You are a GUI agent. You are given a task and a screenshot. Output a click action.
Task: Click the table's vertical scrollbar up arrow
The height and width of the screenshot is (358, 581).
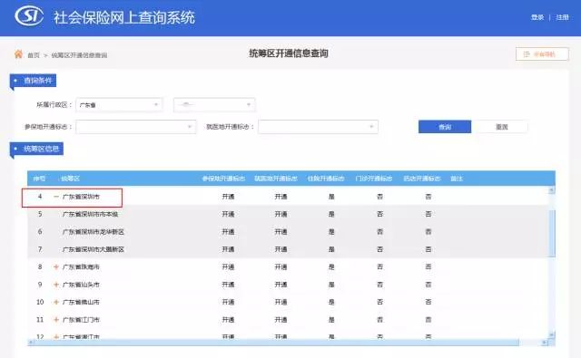[552, 190]
